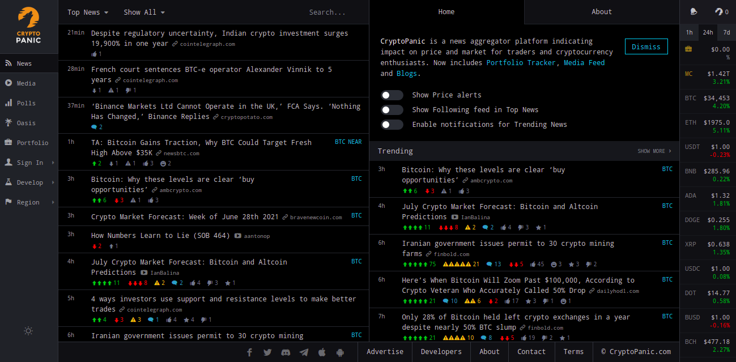
Task: Click the gold portfolio briefcase icon
Action: click(688, 49)
